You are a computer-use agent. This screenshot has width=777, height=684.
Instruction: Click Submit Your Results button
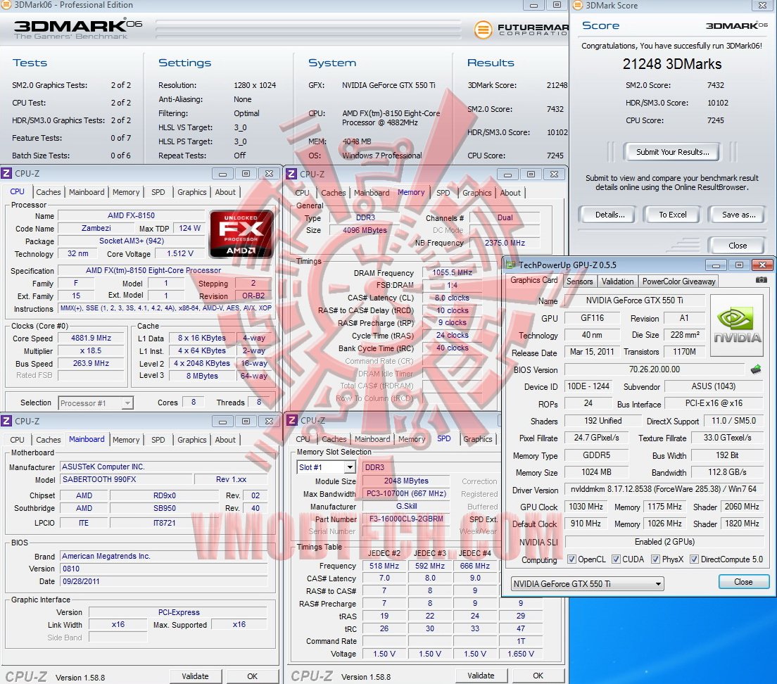coord(672,152)
